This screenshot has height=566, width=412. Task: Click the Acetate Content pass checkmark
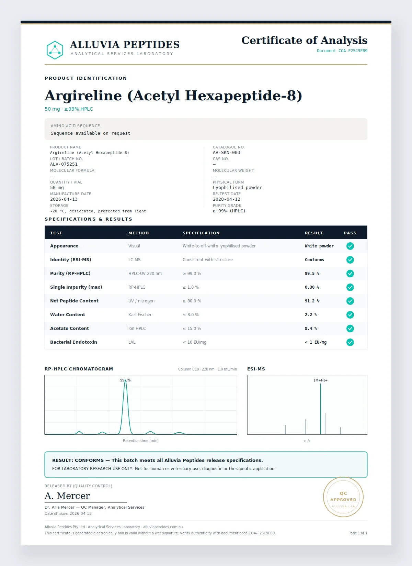point(350,329)
